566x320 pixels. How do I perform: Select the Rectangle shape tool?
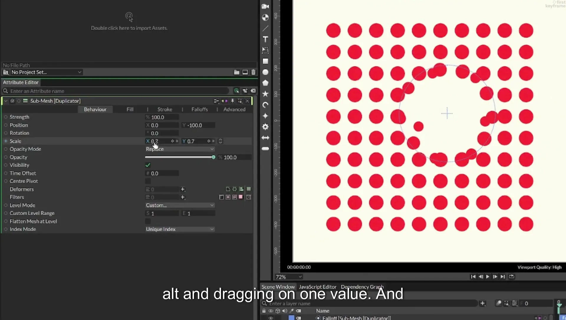pos(265,61)
